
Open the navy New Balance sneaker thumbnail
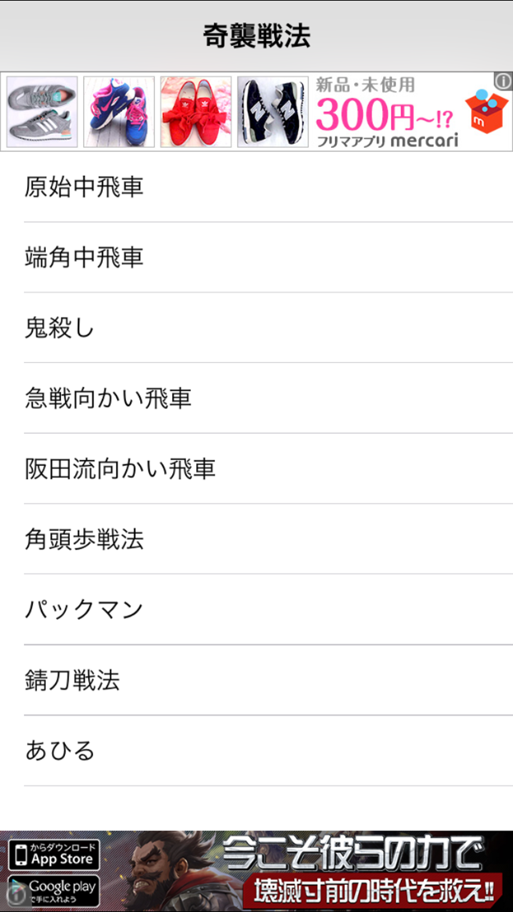pos(273,112)
